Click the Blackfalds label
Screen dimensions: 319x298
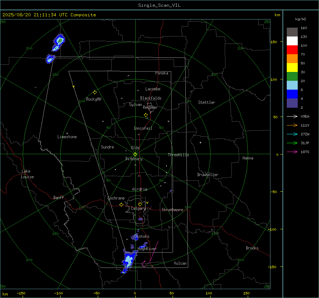pyautogui.click(x=151, y=98)
